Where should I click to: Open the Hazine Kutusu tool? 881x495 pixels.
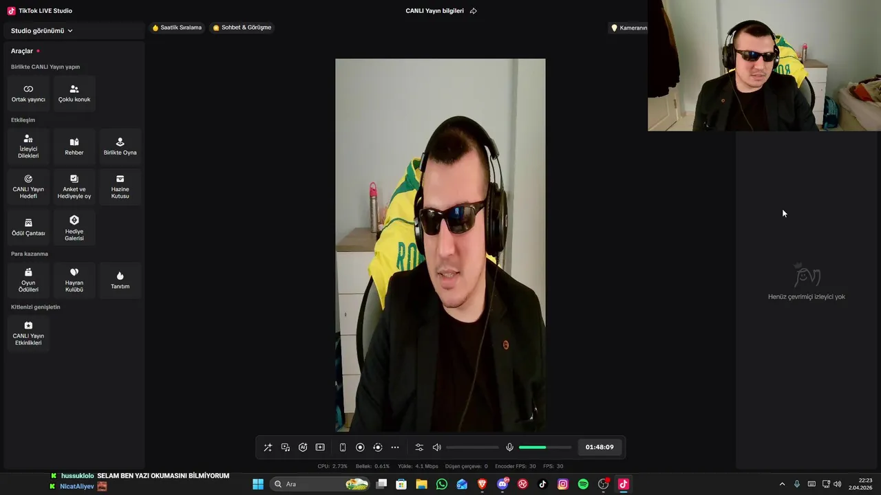tap(120, 186)
